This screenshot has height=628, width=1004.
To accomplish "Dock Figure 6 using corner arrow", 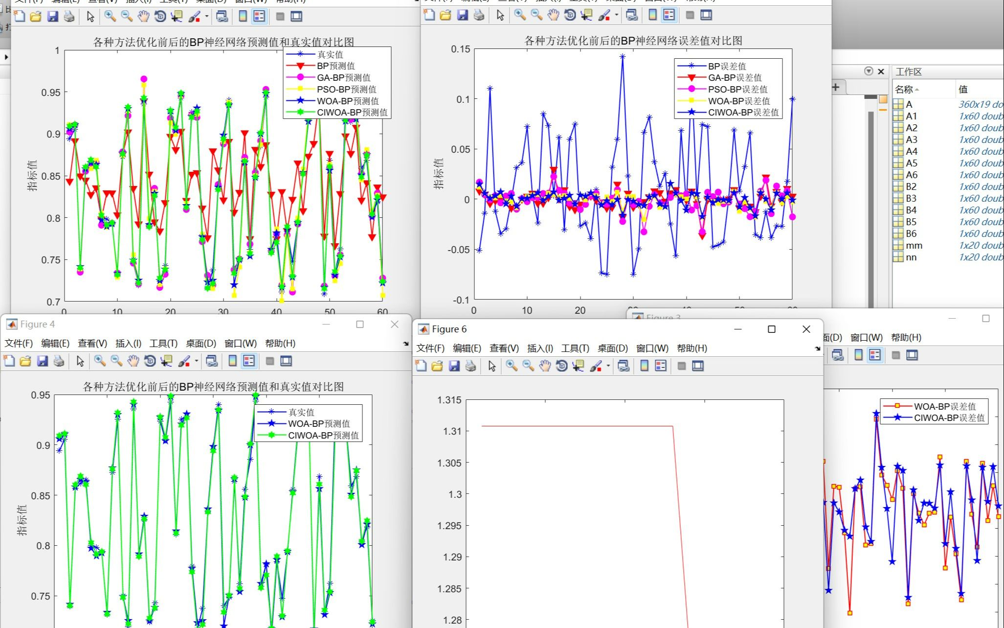I will click(818, 349).
